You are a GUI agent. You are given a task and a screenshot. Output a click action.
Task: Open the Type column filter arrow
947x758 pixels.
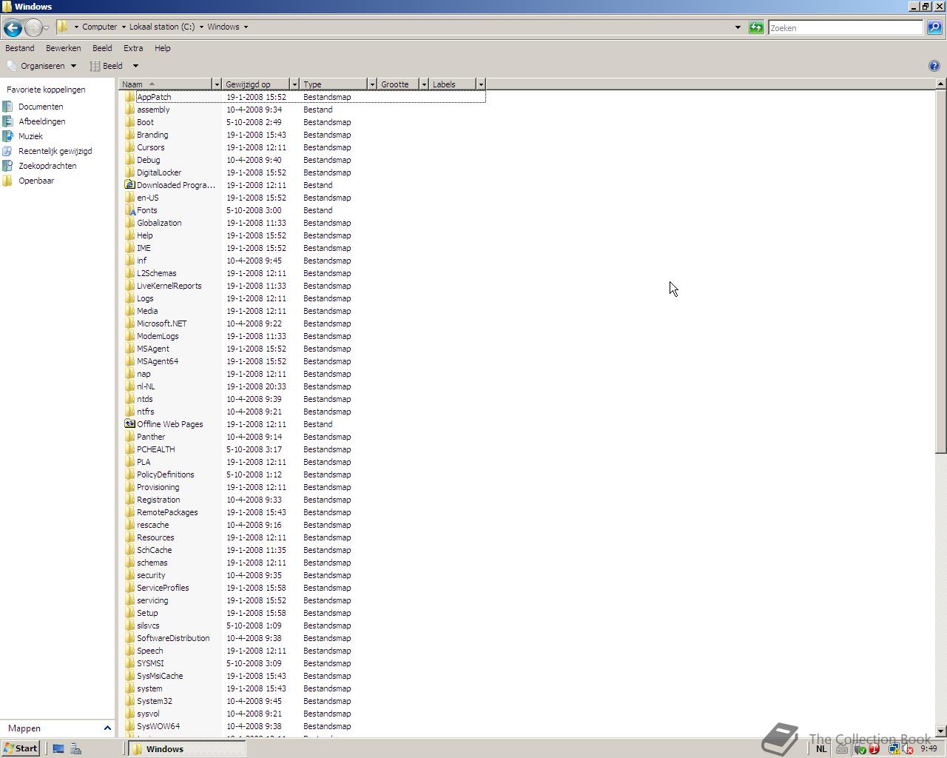coord(371,84)
